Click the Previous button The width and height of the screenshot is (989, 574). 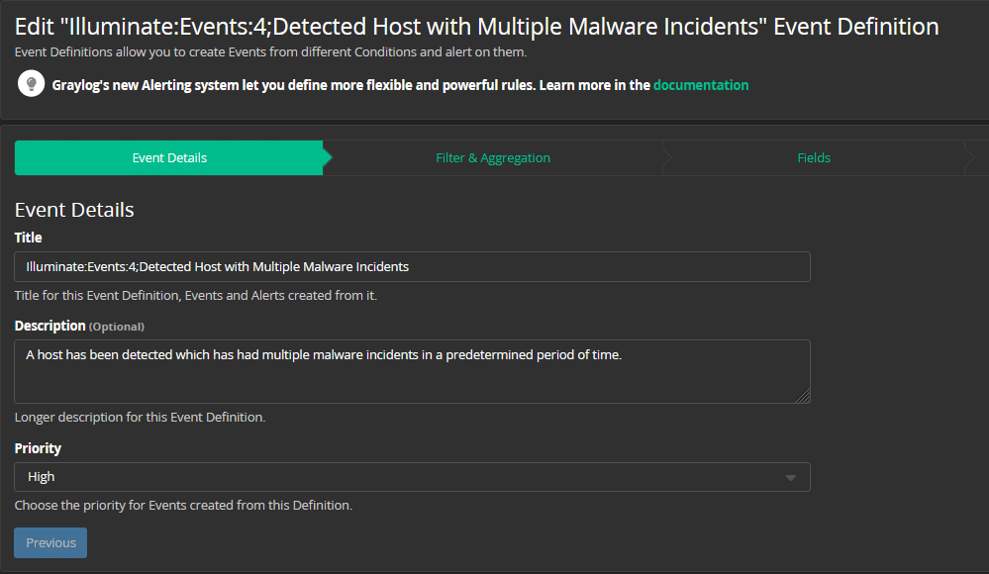click(x=49, y=542)
